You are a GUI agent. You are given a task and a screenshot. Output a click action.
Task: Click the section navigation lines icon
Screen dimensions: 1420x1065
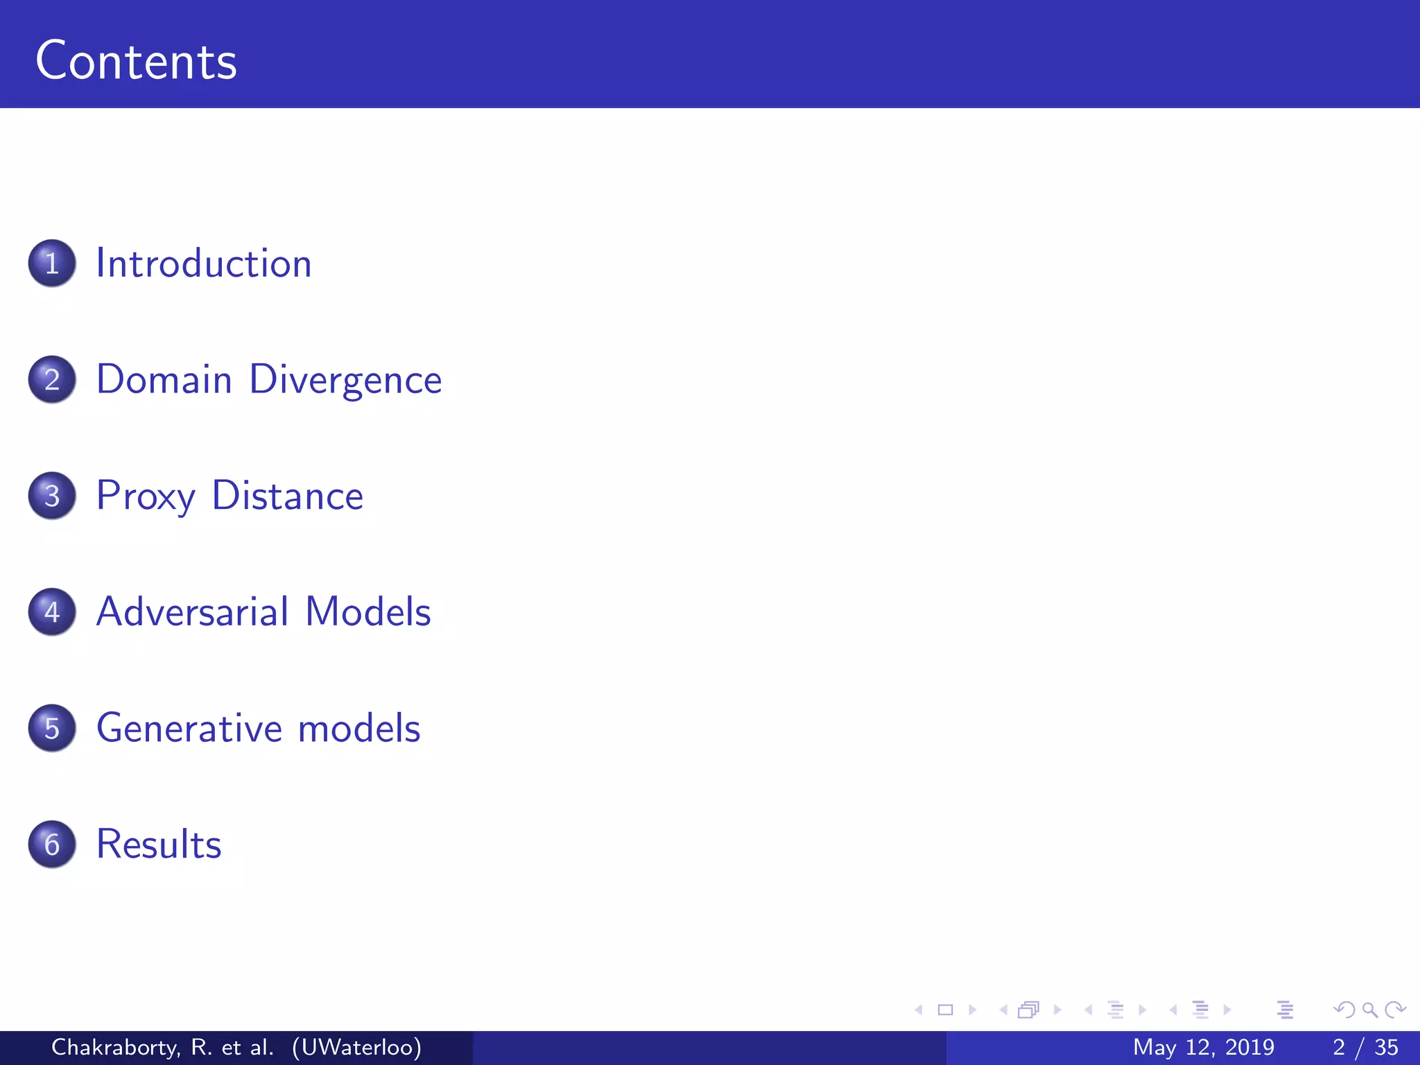[1200, 1010]
